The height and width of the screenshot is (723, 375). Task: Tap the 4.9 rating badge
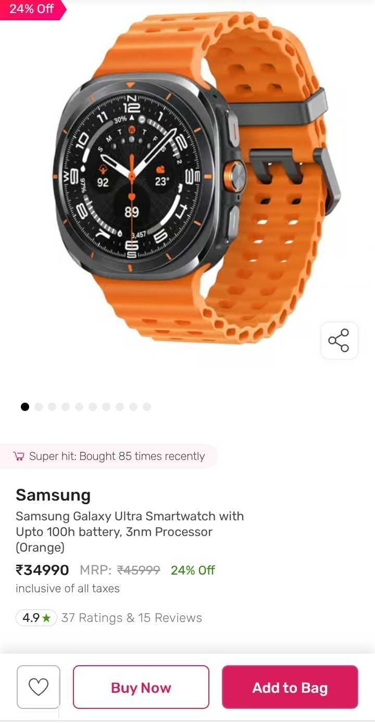(36, 618)
